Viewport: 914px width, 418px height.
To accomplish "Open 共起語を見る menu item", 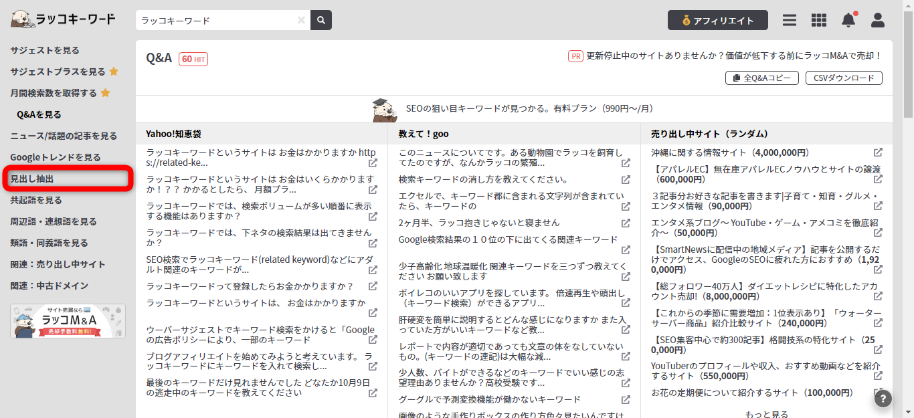I will [36, 200].
